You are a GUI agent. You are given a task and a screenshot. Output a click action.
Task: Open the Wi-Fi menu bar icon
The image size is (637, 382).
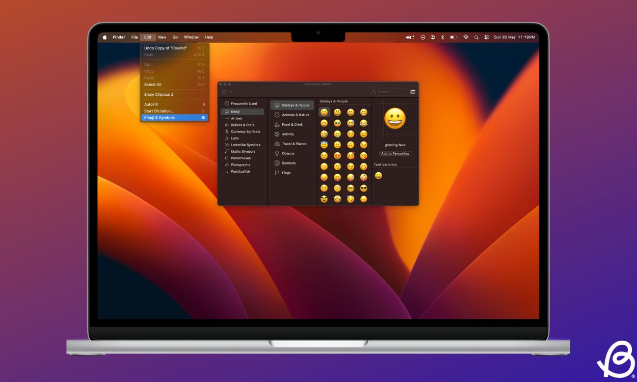click(465, 37)
